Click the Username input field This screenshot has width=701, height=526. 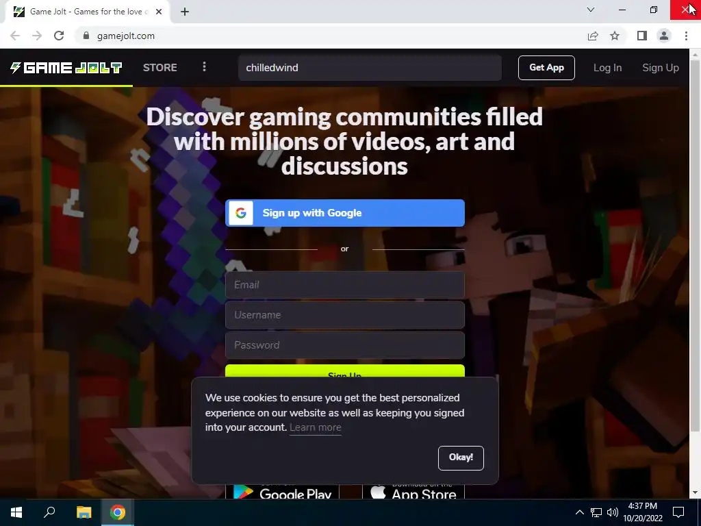pyautogui.click(x=345, y=315)
